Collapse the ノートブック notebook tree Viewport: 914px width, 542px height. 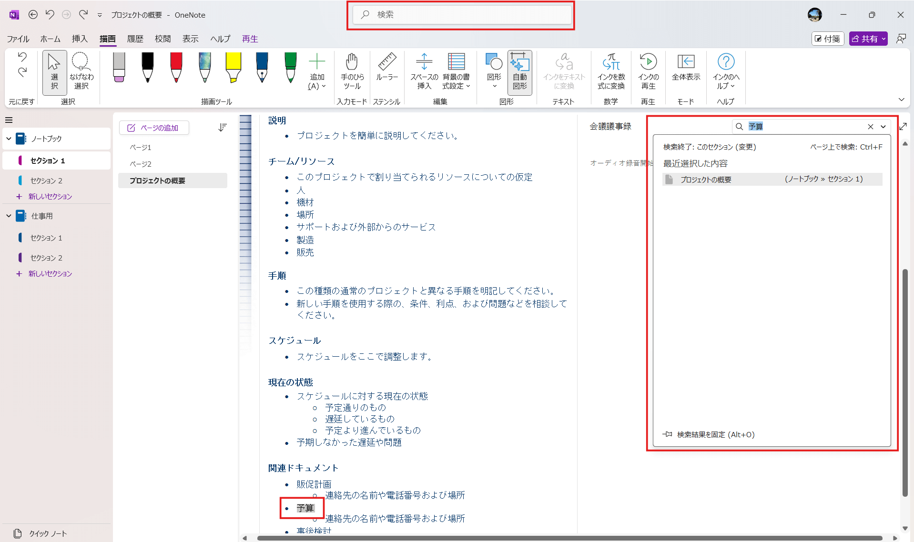point(9,139)
